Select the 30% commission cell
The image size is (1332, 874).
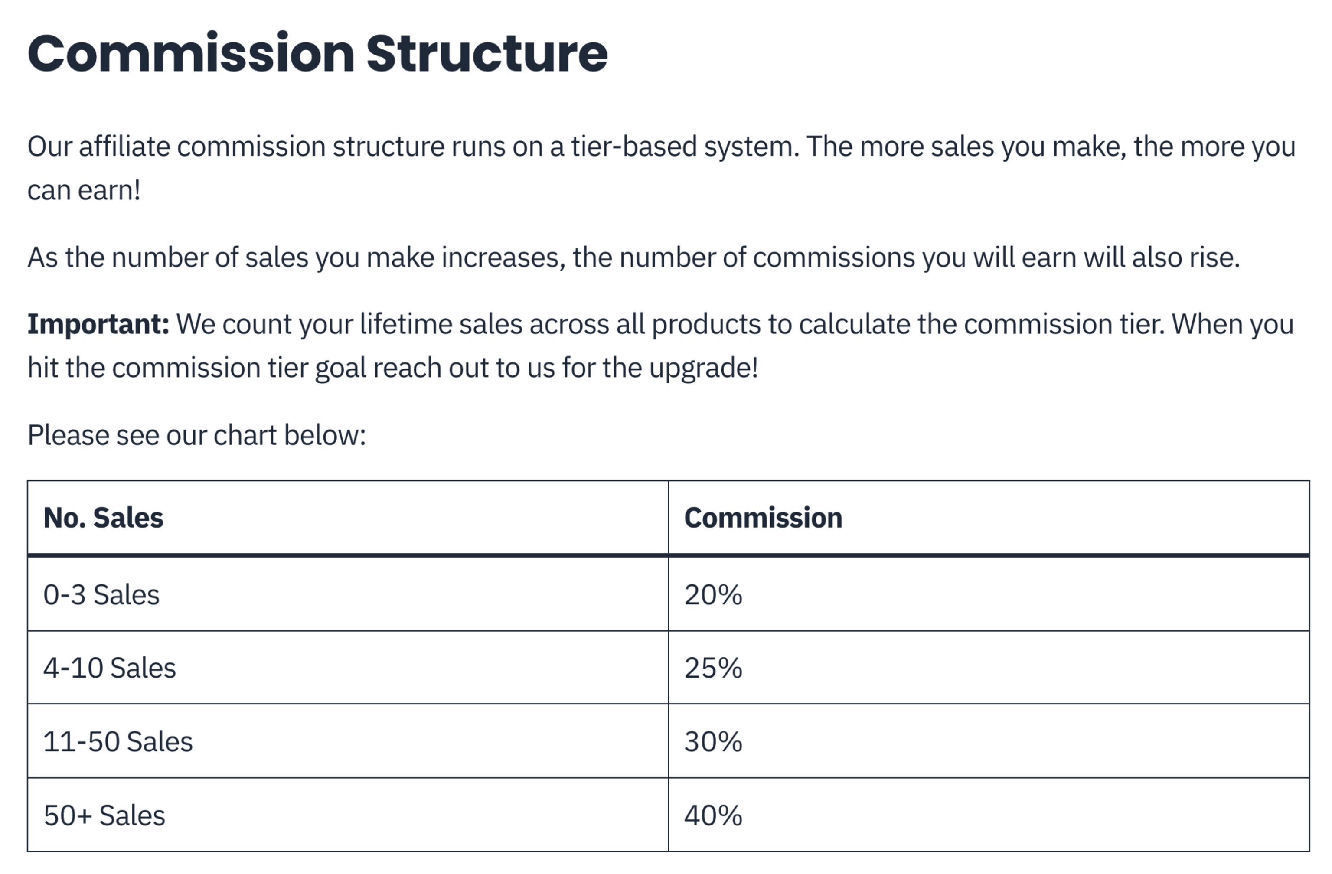(989, 741)
